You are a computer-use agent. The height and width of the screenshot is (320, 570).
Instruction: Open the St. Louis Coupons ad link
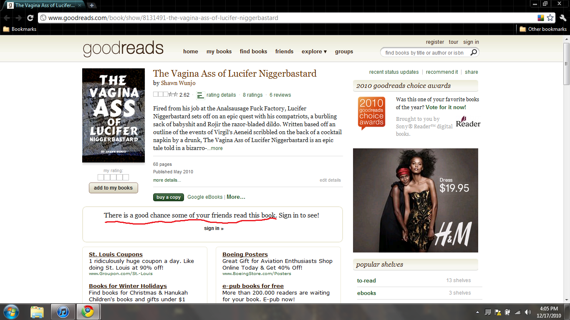pyautogui.click(x=116, y=255)
